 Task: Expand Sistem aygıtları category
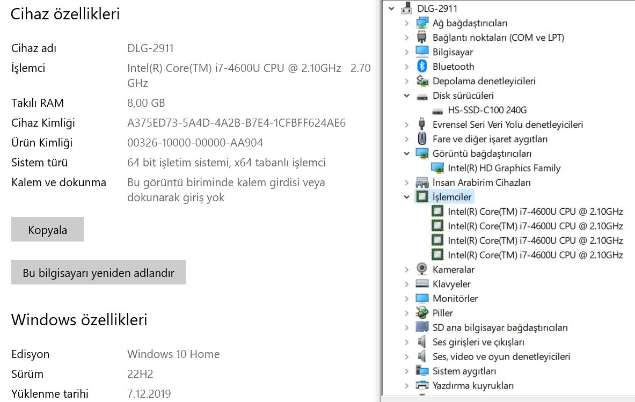click(406, 371)
